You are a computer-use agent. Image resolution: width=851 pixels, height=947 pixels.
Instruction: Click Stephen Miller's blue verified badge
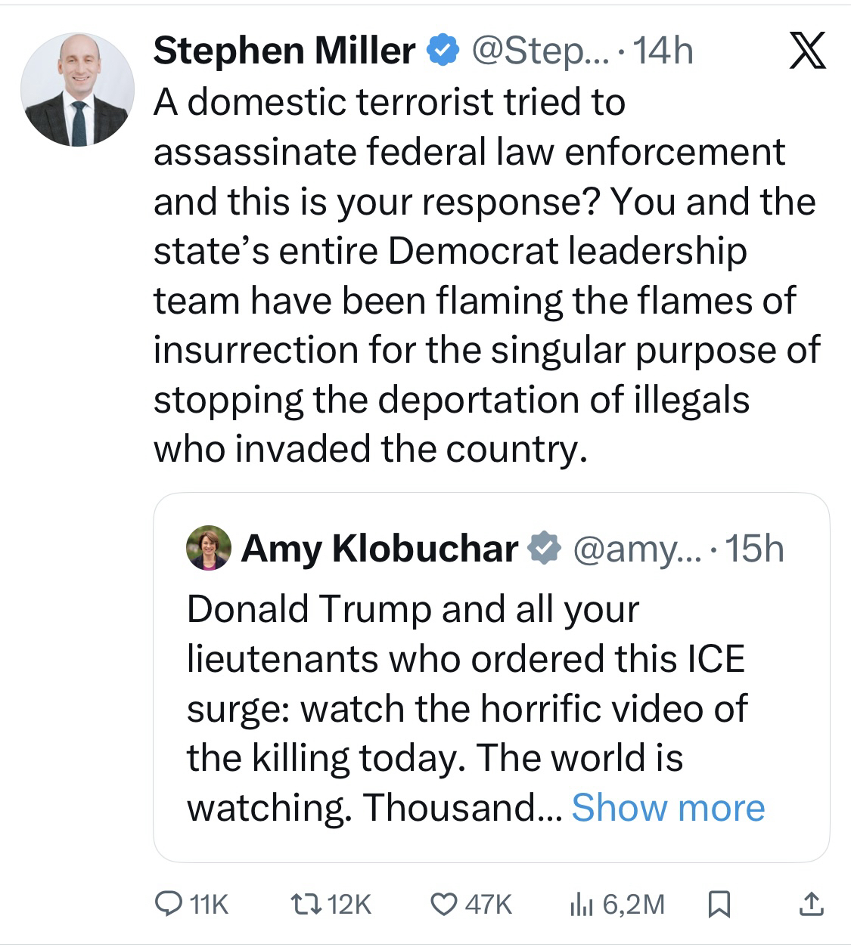(443, 51)
